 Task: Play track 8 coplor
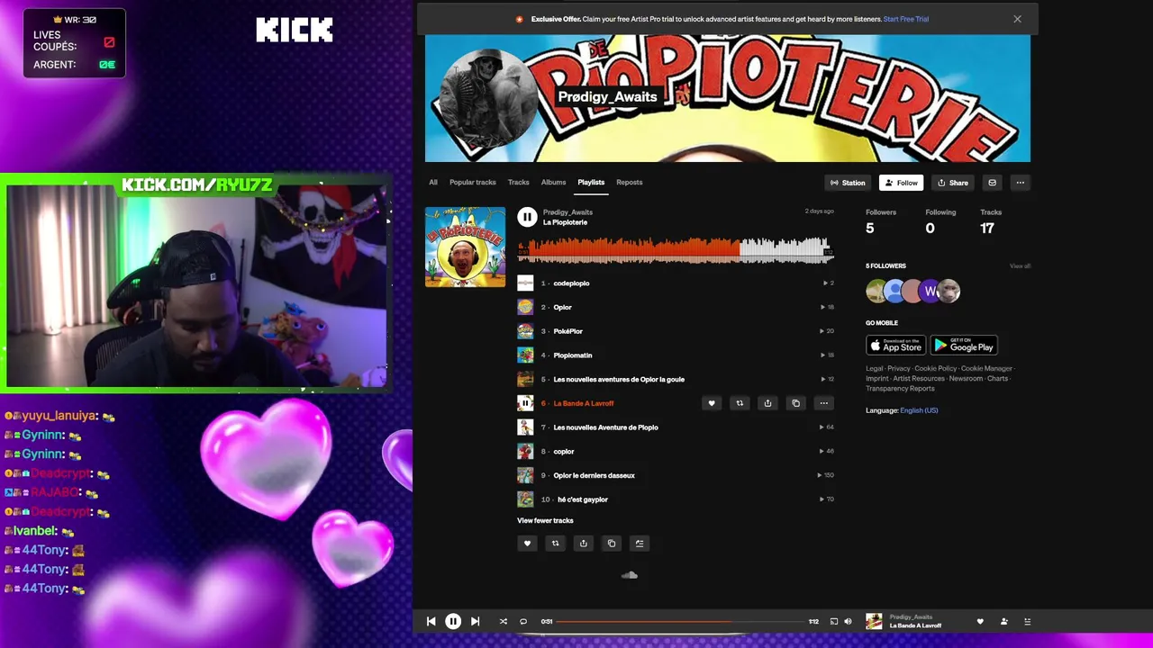[x=564, y=451]
